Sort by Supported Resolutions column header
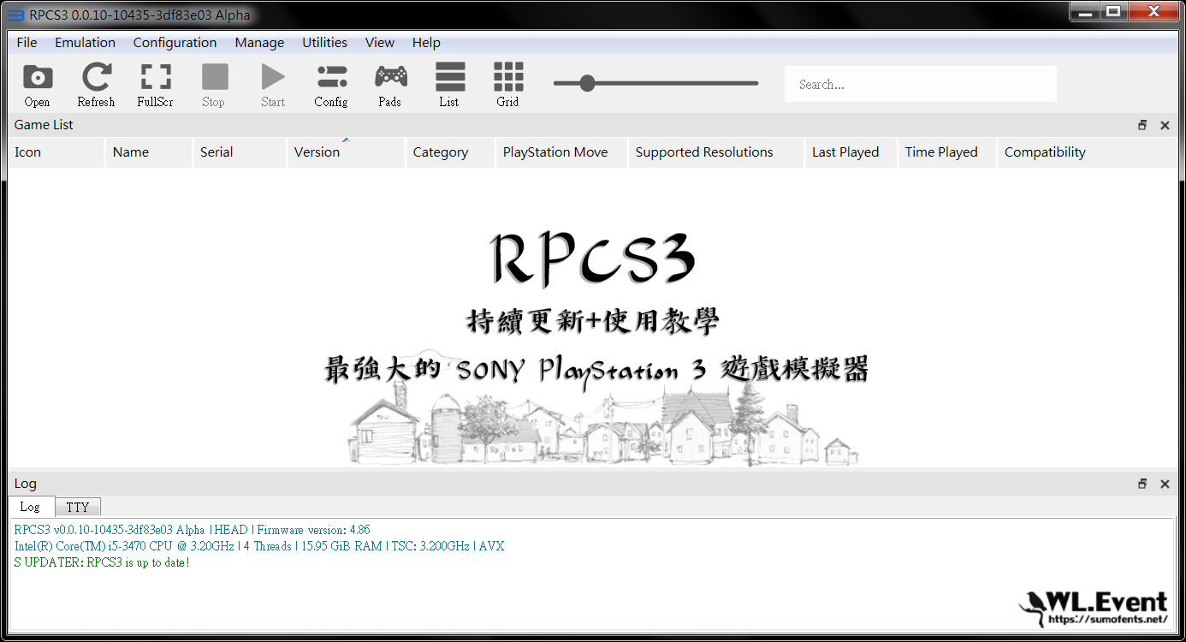The width and height of the screenshot is (1186, 642). coord(716,152)
